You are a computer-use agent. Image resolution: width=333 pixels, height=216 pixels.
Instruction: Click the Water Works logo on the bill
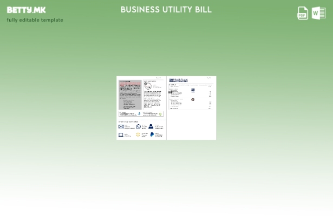179,80
